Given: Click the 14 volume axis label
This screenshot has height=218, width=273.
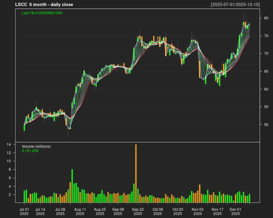Looking at the screenshot, I should point(9,144).
